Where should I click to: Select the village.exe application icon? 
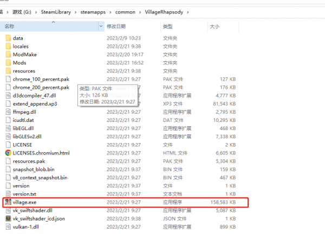8,202
